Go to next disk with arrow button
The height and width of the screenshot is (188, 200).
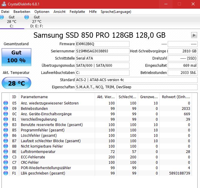point(194,35)
